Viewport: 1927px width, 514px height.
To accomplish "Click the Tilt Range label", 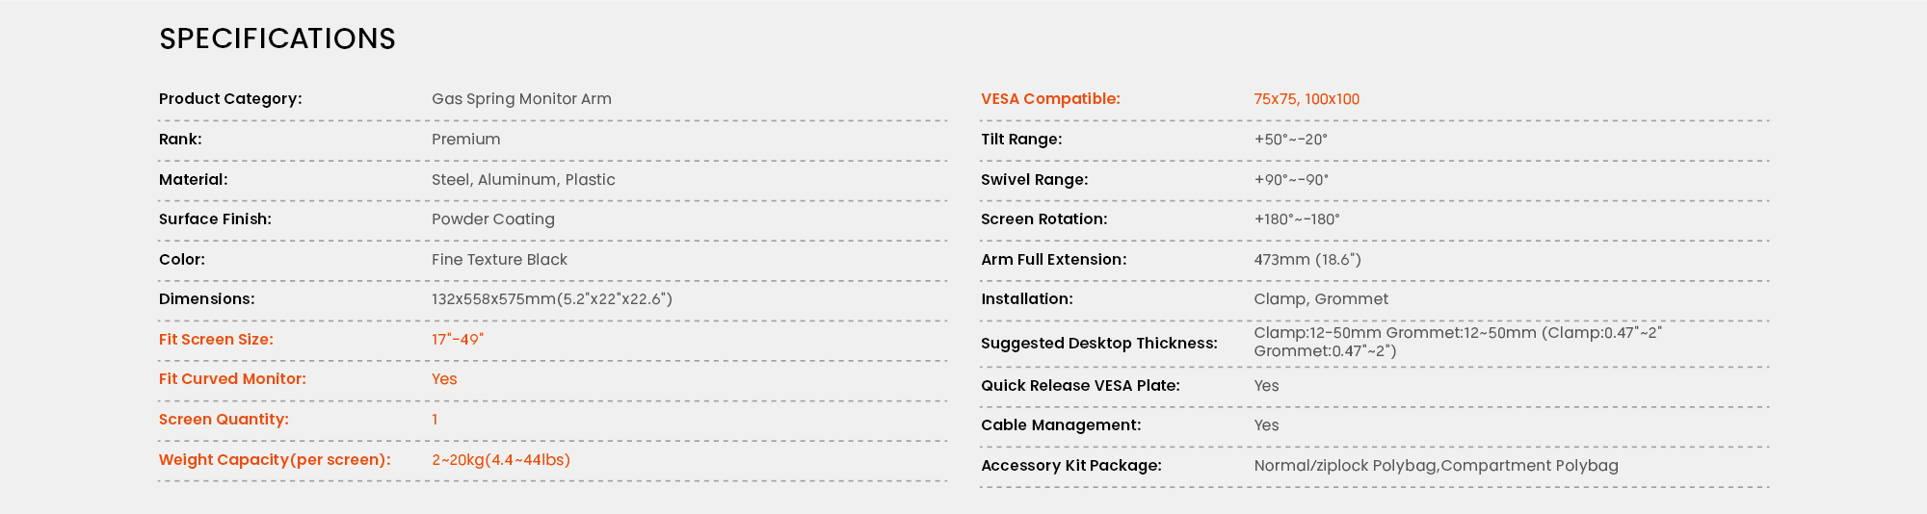I will (1021, 140).
